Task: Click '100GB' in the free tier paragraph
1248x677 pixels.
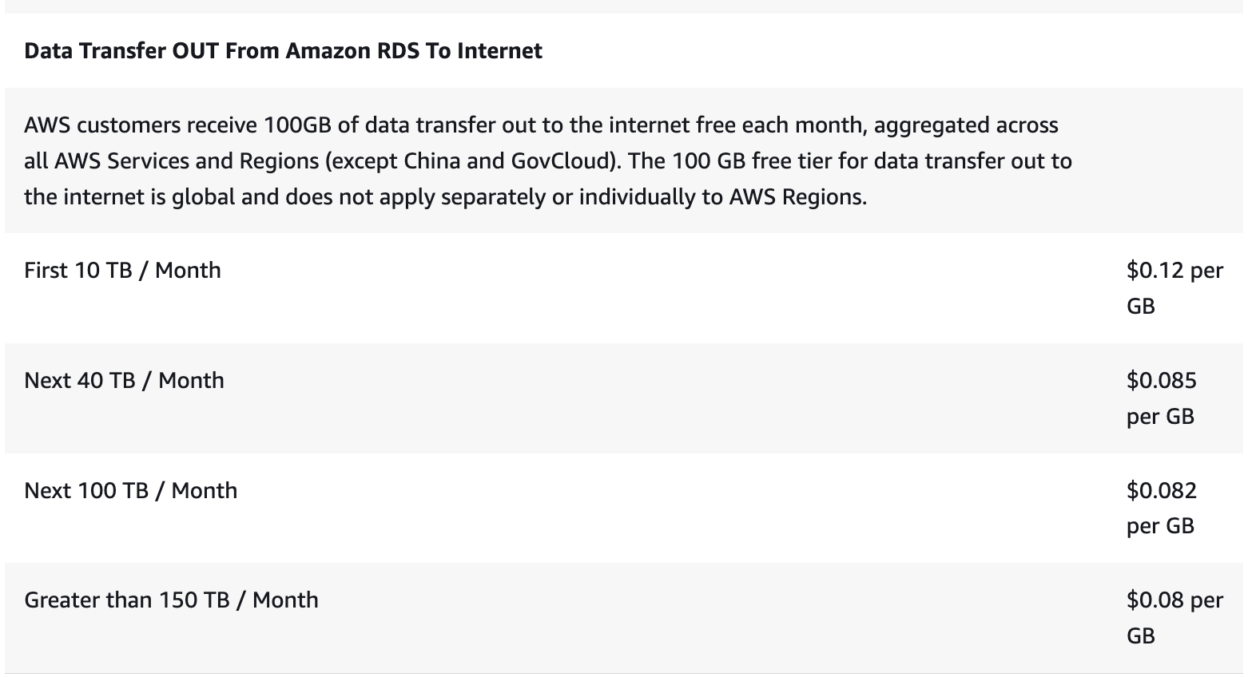Action: pyautogui.click(x=297, y=125)
